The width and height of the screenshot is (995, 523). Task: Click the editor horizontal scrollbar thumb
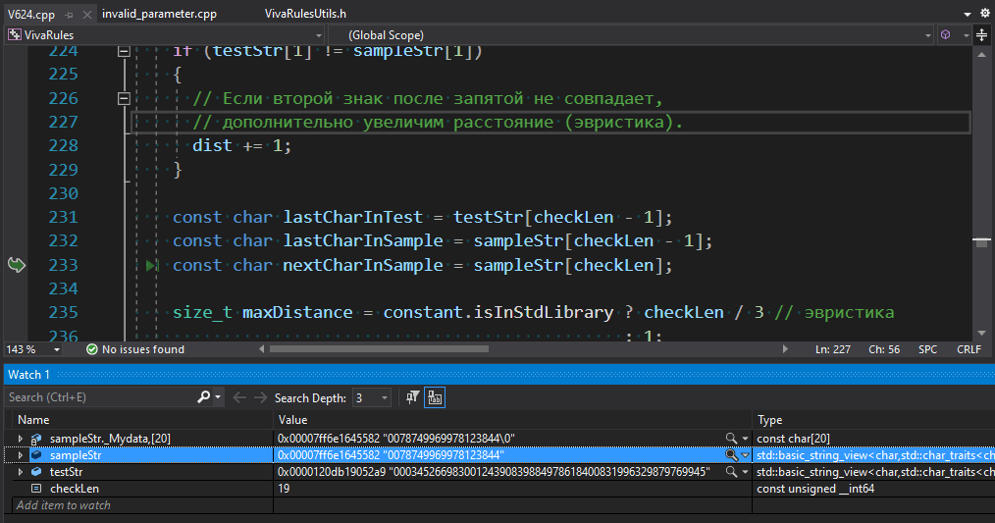click(379, 348)
